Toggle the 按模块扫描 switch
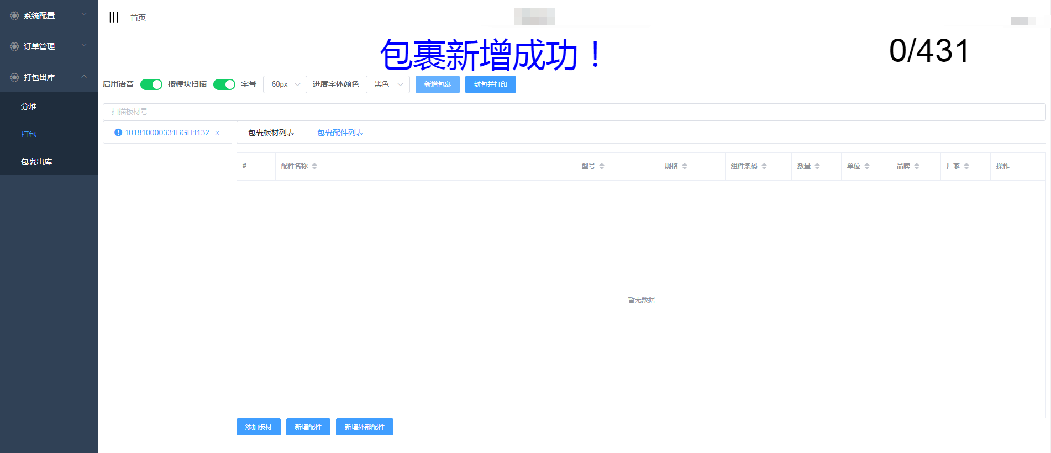The width and height of the screenshot is (1051, 453). 224,84
